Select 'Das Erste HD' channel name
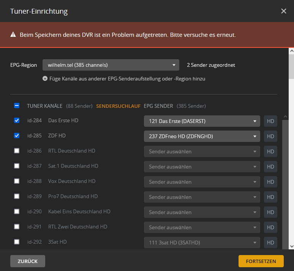This screenshot has width=294, height=271. click(x=63, y=120)
